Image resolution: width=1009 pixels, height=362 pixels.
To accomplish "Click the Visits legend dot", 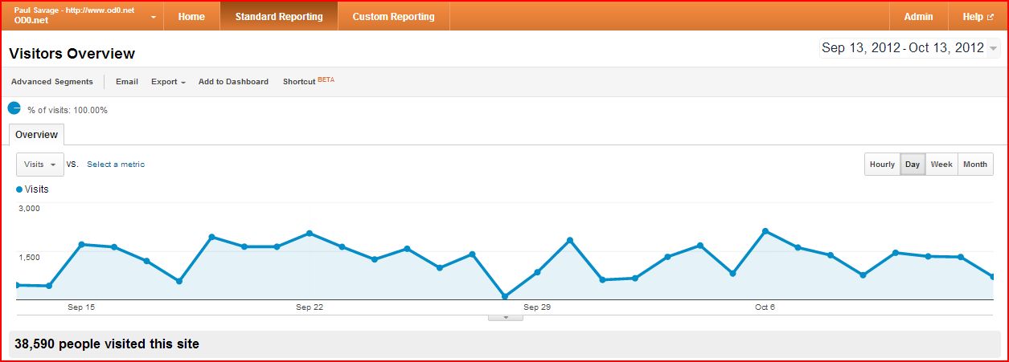I will coord(19,189).
